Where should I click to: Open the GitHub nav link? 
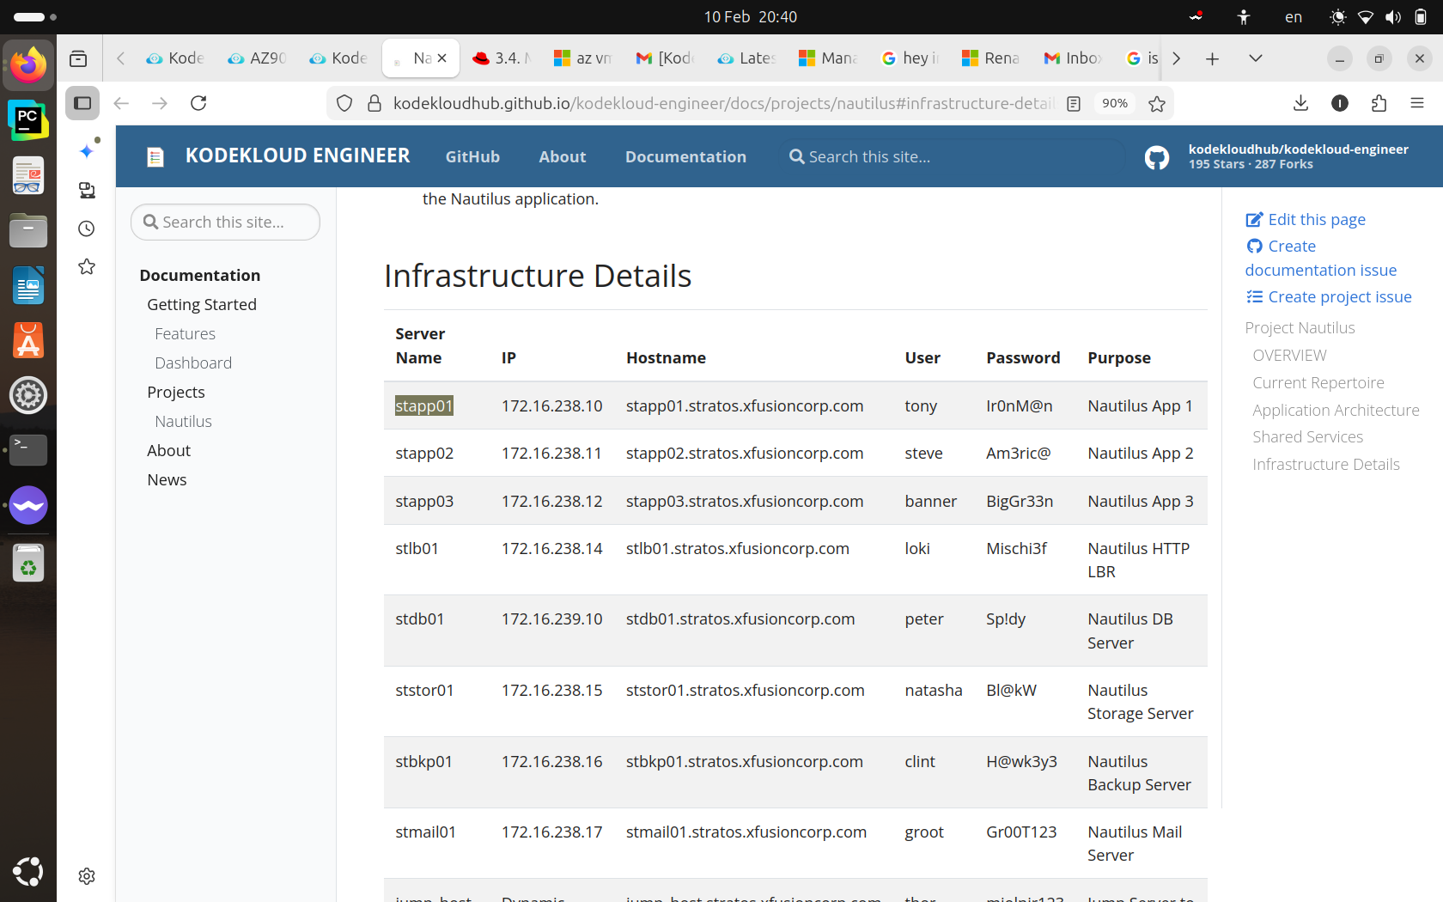(x=472, y=157)
